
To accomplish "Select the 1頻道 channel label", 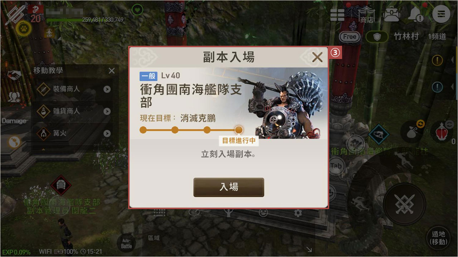I will 437,36.
